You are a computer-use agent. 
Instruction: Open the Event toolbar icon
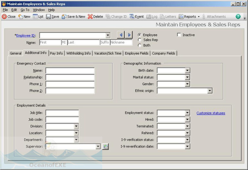click(x=132, y=16)
